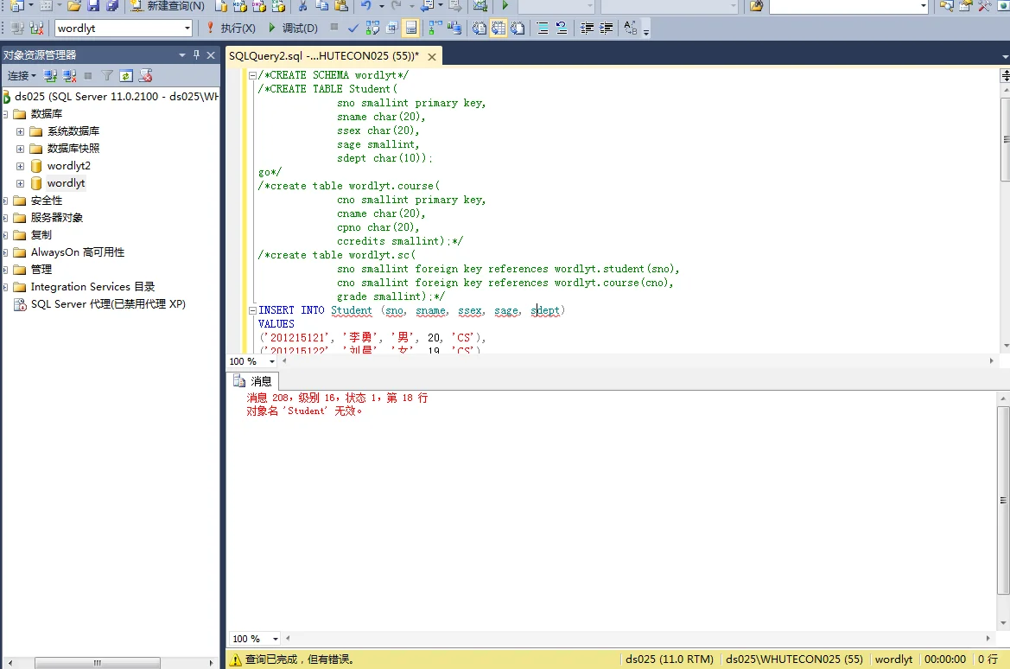Click the cut scissors icon in toolbar
This screenshot has height=669, width=1010.
[303, 6]
